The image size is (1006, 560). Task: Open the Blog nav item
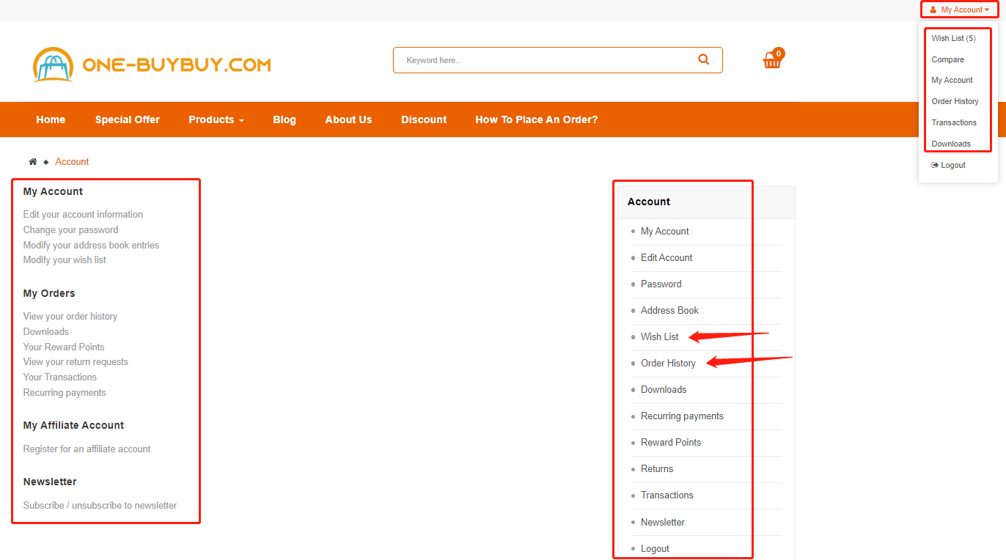pos(284,119)
